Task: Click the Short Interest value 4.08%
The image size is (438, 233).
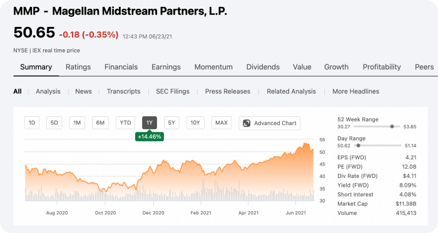Action: [x=408, y=194]
